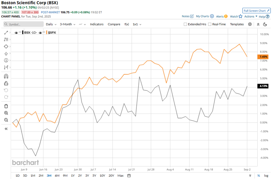Viewport: 272px width, 179px height.
Task: Select the arrow marker tool
Action: [6, 54]
